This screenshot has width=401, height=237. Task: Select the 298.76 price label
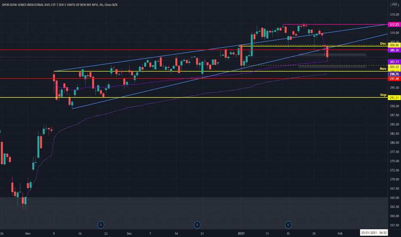point(394,74)
